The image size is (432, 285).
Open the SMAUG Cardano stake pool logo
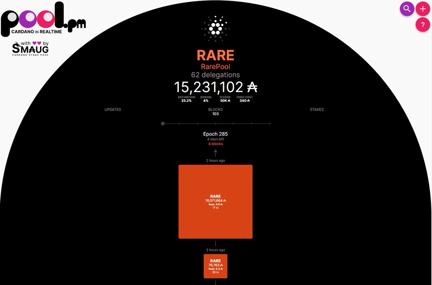(x=31, y=49)
